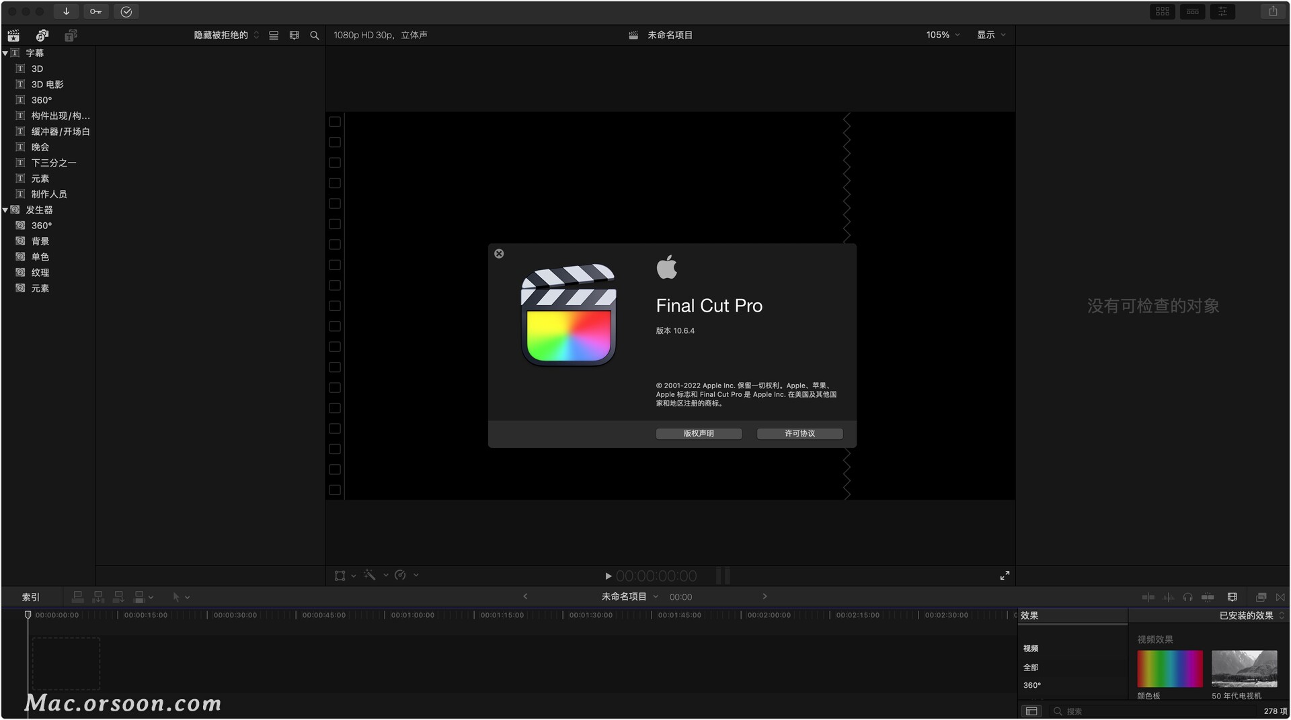Click the browser search magnifier icon
The width and height of the screenshot is (1291, 720).
(314, 35)
